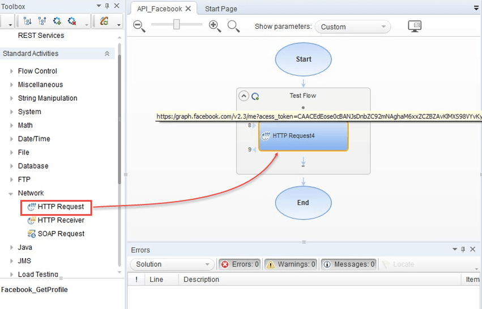Toggle the Messages filter button
482x309 pixels.
(x=348, y=264)
